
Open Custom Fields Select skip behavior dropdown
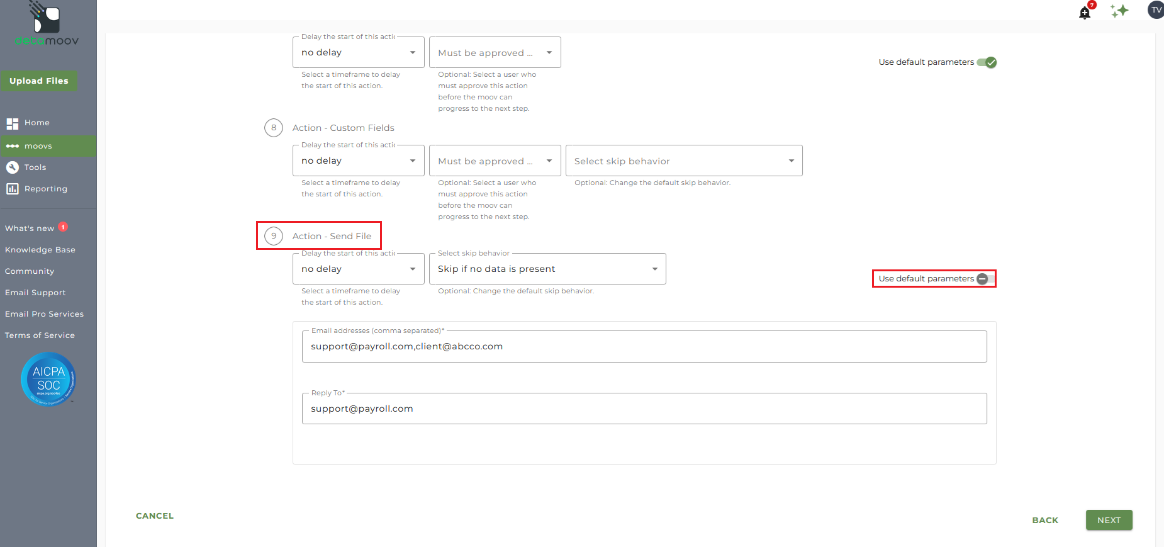tap(684, 161)
